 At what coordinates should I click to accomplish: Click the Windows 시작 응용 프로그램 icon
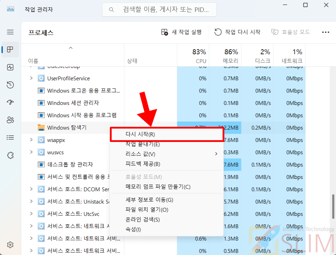(x=41, y=115)
